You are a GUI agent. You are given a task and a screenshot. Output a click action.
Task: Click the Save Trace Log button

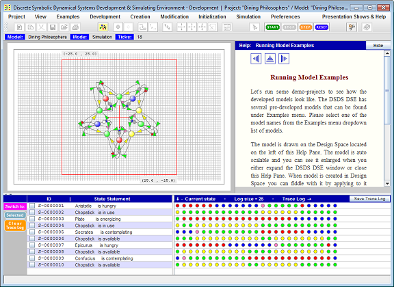(369, 199)
